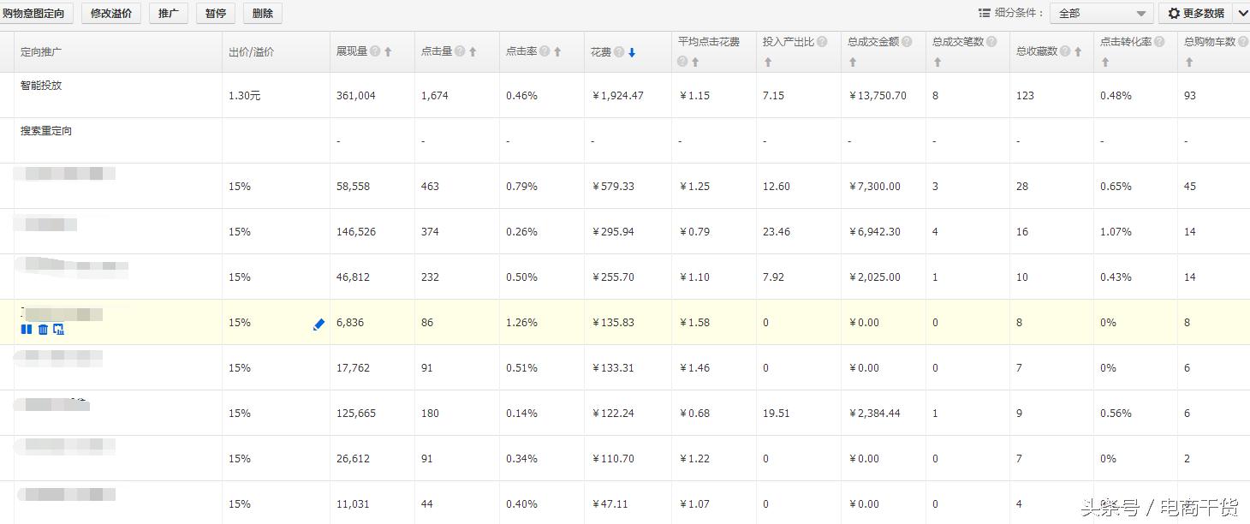Select the 搜索重定向 row label
Viewport: 1250px width, 524px height.
tap(46, 131)
